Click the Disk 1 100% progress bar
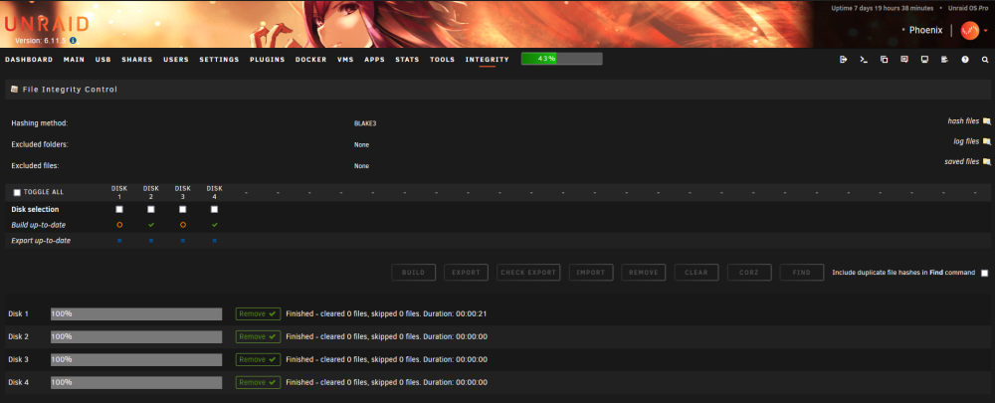The image size is (995, 403). click(136, 313)
